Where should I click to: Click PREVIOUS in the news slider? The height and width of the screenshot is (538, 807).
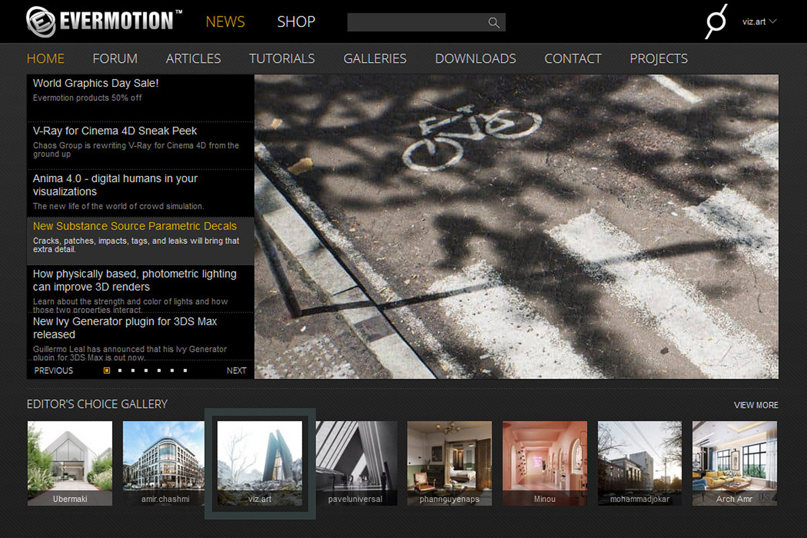[x=53, y=370]
